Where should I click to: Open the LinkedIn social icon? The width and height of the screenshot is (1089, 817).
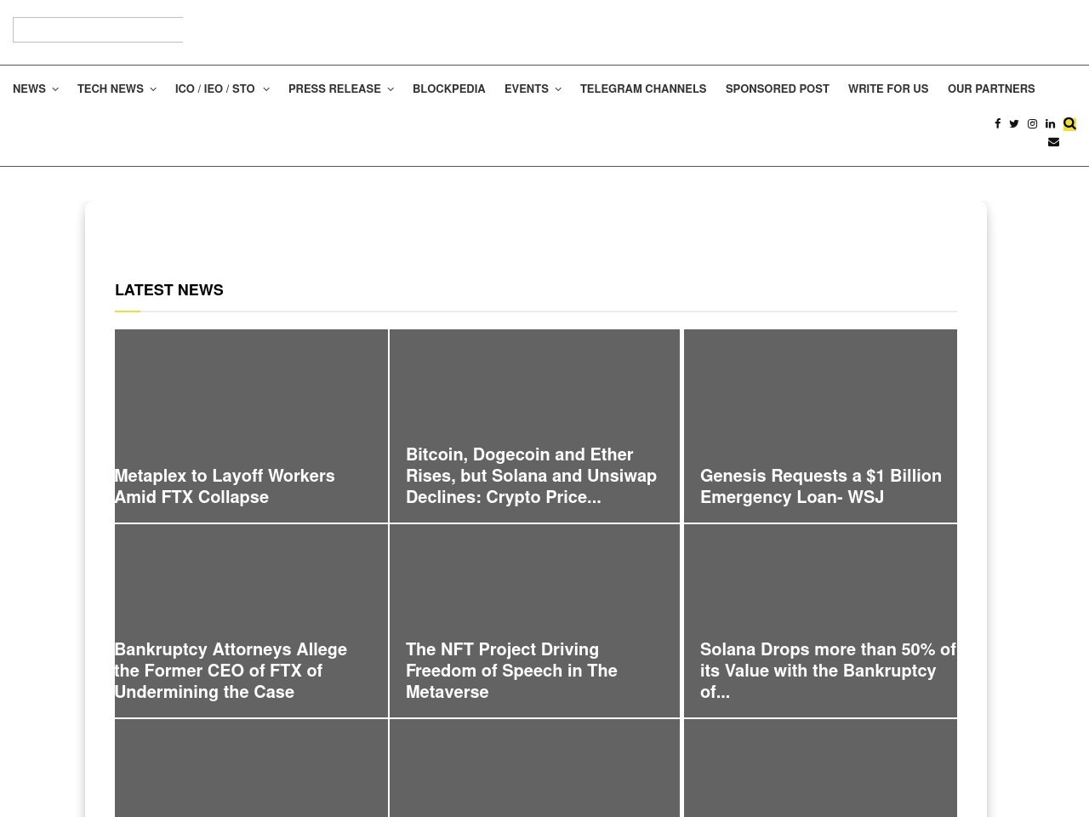pos(1050,123)
